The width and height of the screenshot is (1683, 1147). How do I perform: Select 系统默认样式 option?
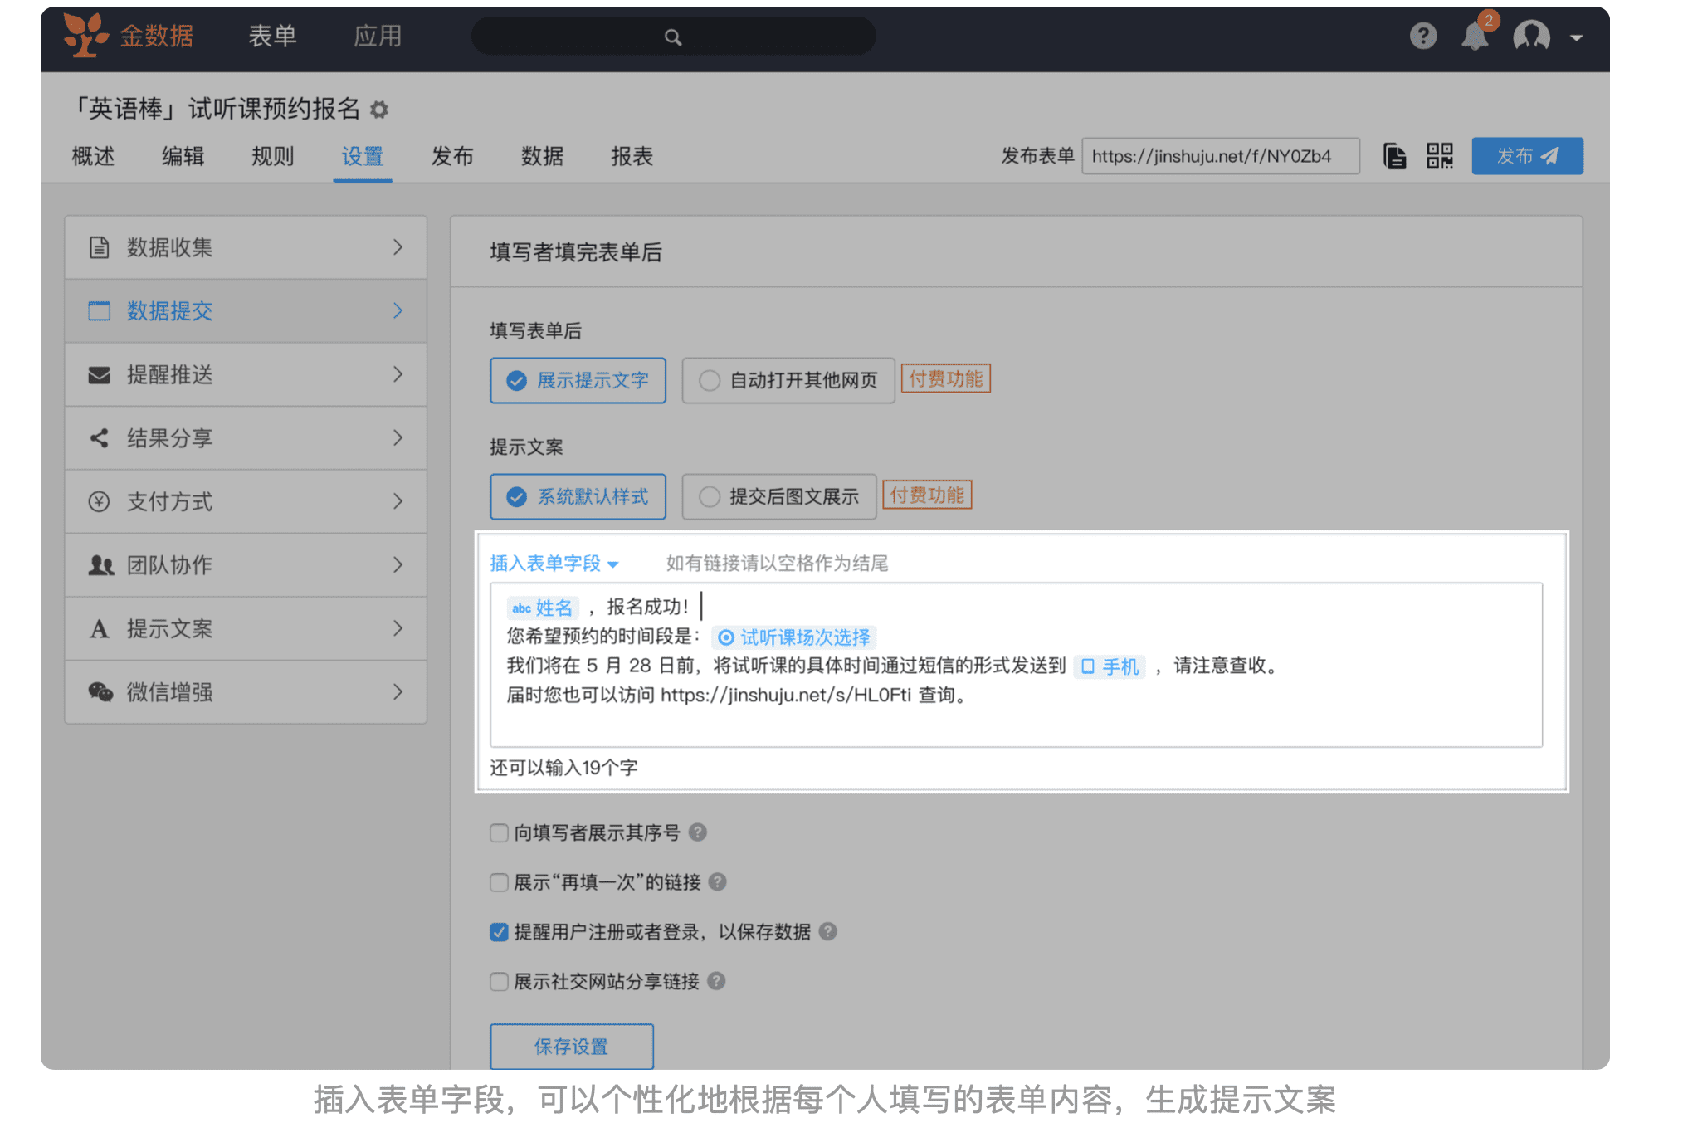pos(578,497)
